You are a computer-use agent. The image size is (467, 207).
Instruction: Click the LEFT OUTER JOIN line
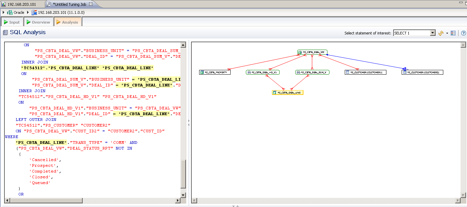pyautogui.click(x=36, y=120)
